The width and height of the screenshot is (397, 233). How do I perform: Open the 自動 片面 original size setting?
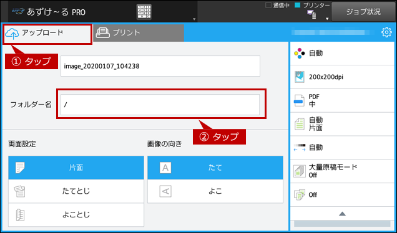point(342,124)
